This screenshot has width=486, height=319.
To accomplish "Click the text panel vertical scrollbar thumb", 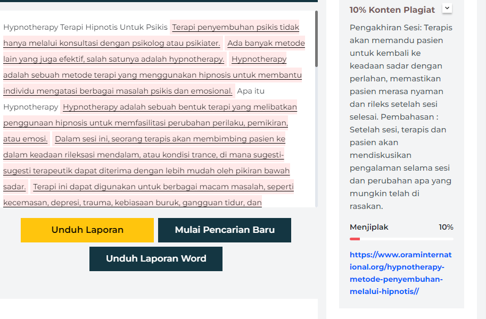I will click(x=316, y=39).
